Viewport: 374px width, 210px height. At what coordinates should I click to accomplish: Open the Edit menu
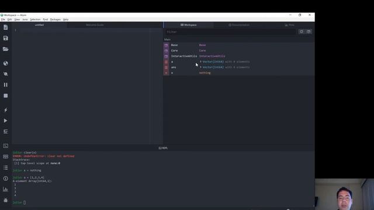(x=9, y=19)
